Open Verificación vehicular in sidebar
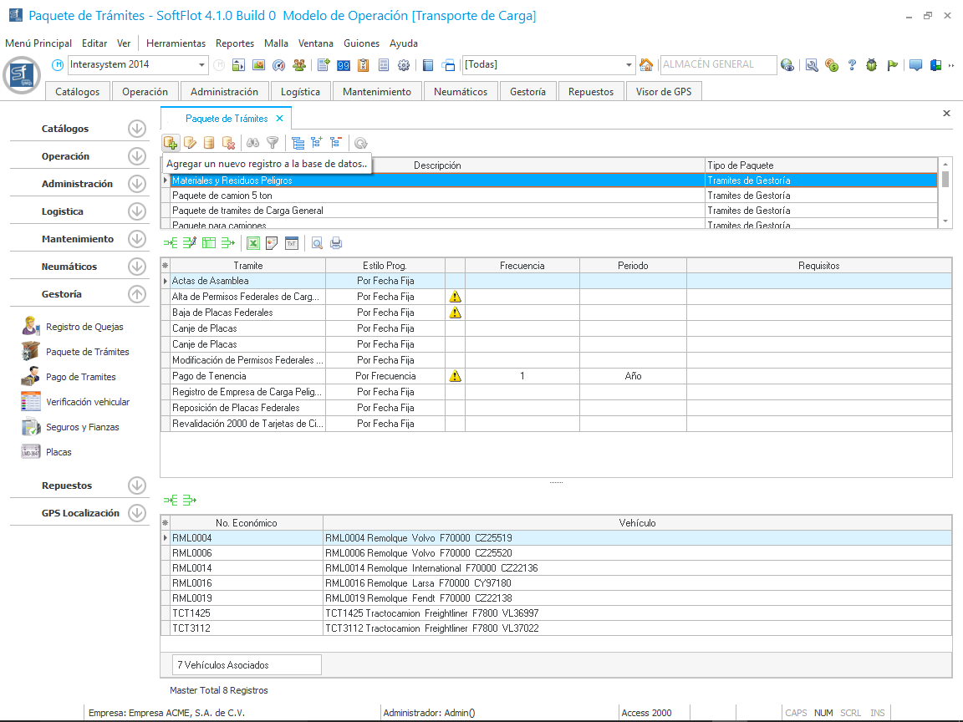The width and height of the screenshot is (963, 722). [88, 402]
